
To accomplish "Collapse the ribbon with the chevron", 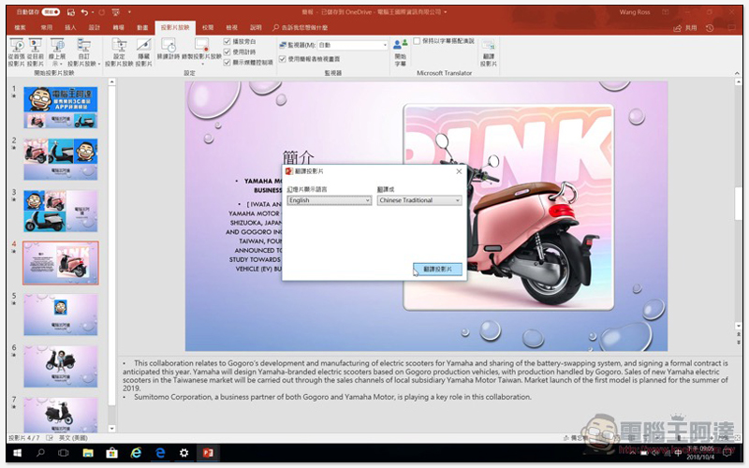I will (737, 73).
